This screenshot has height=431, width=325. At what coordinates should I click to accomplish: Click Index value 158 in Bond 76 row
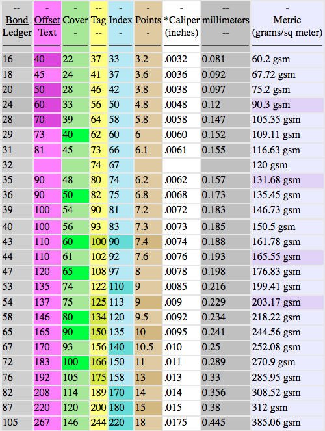pos(117,378)
